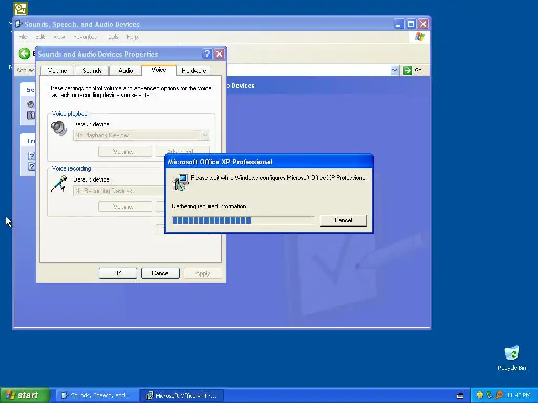Click the address bar input field
This screenshot has width=538, height=403.
coord(309,70)
